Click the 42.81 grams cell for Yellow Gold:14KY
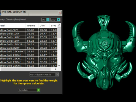Image resolution: width=136 pixels, height=102 pixels. (32, 37)
